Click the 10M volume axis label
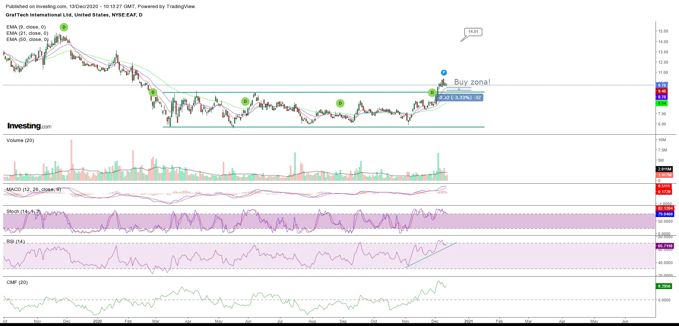 (x=662, y=140)
